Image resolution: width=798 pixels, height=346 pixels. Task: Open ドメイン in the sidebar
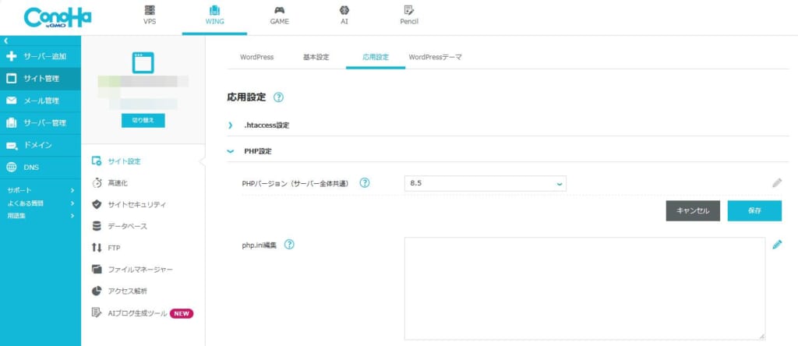(41, 146)
